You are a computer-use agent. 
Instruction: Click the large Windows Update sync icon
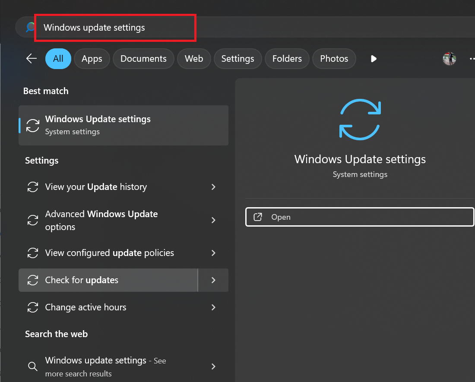point(360,120)
